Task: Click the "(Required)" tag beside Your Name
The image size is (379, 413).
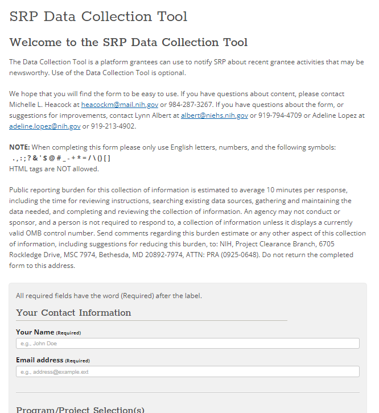Action: pos(68,333)
